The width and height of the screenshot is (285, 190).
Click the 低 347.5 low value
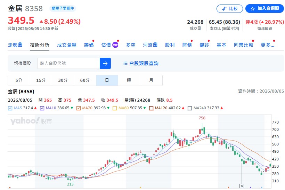[86, 100]
